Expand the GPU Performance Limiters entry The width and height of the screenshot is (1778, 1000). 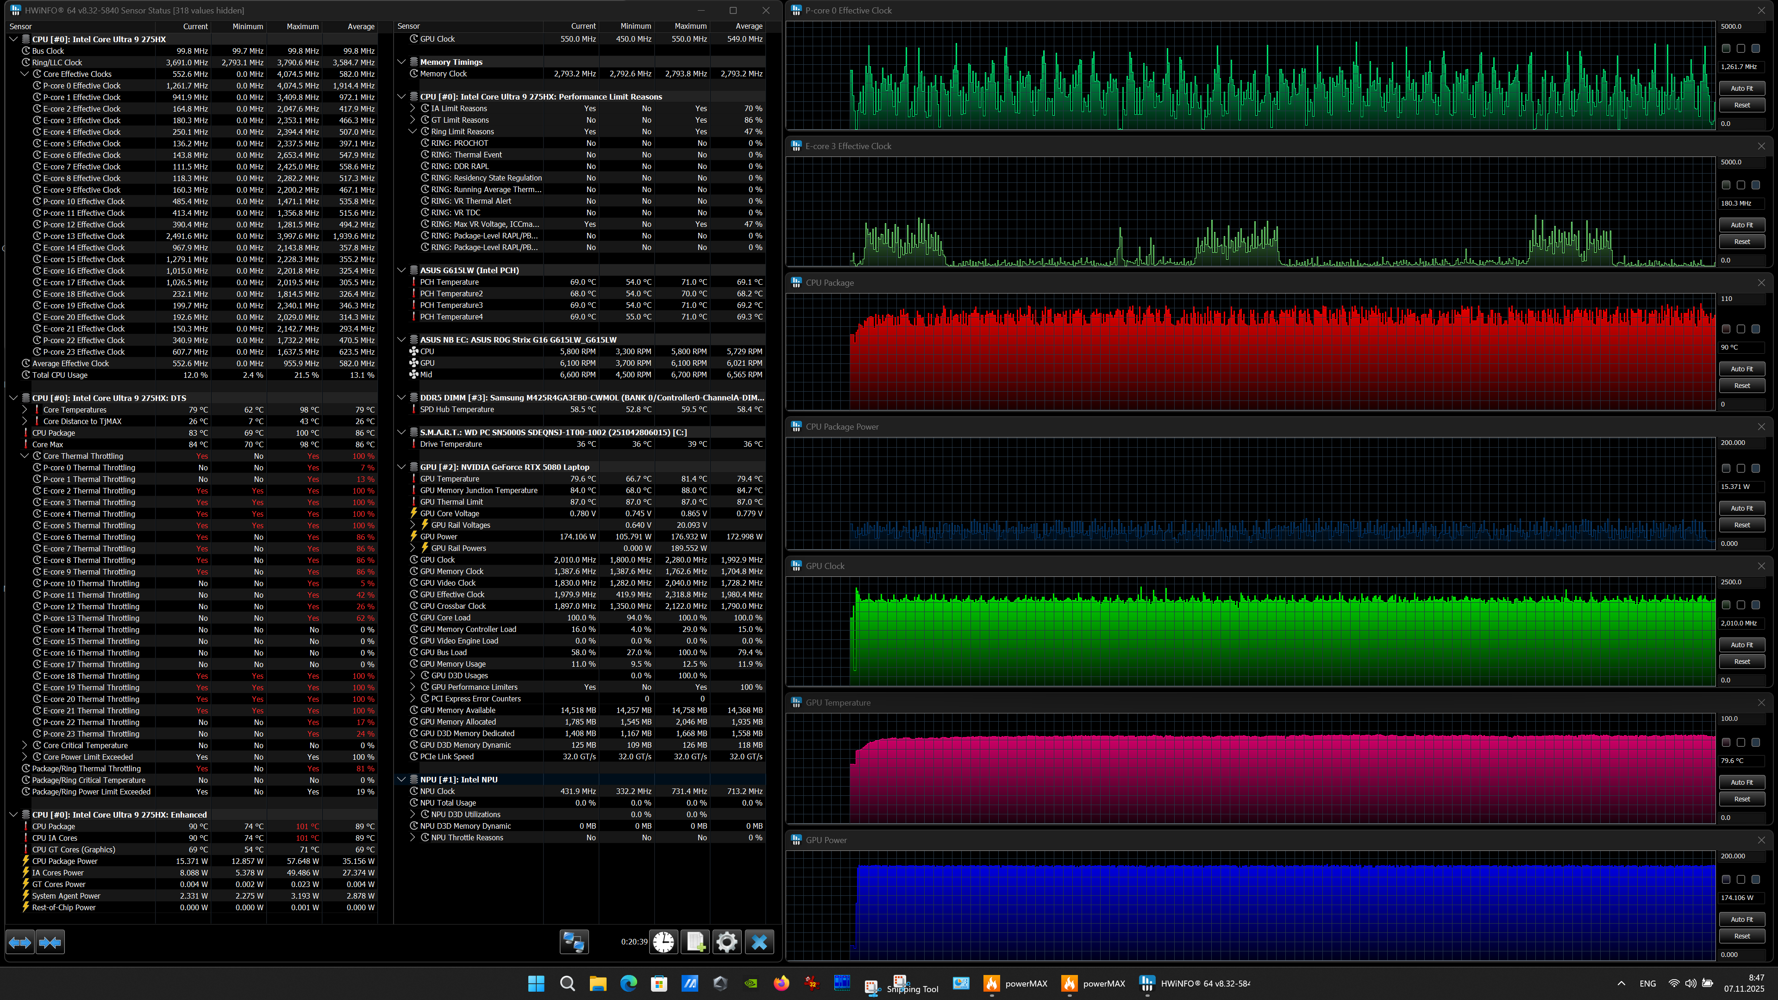413,687
